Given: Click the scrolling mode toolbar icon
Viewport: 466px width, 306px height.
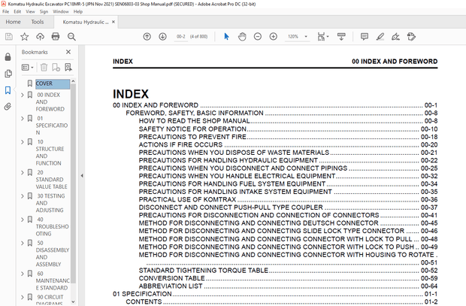Looking at the screenshot, I should (341, 37).
